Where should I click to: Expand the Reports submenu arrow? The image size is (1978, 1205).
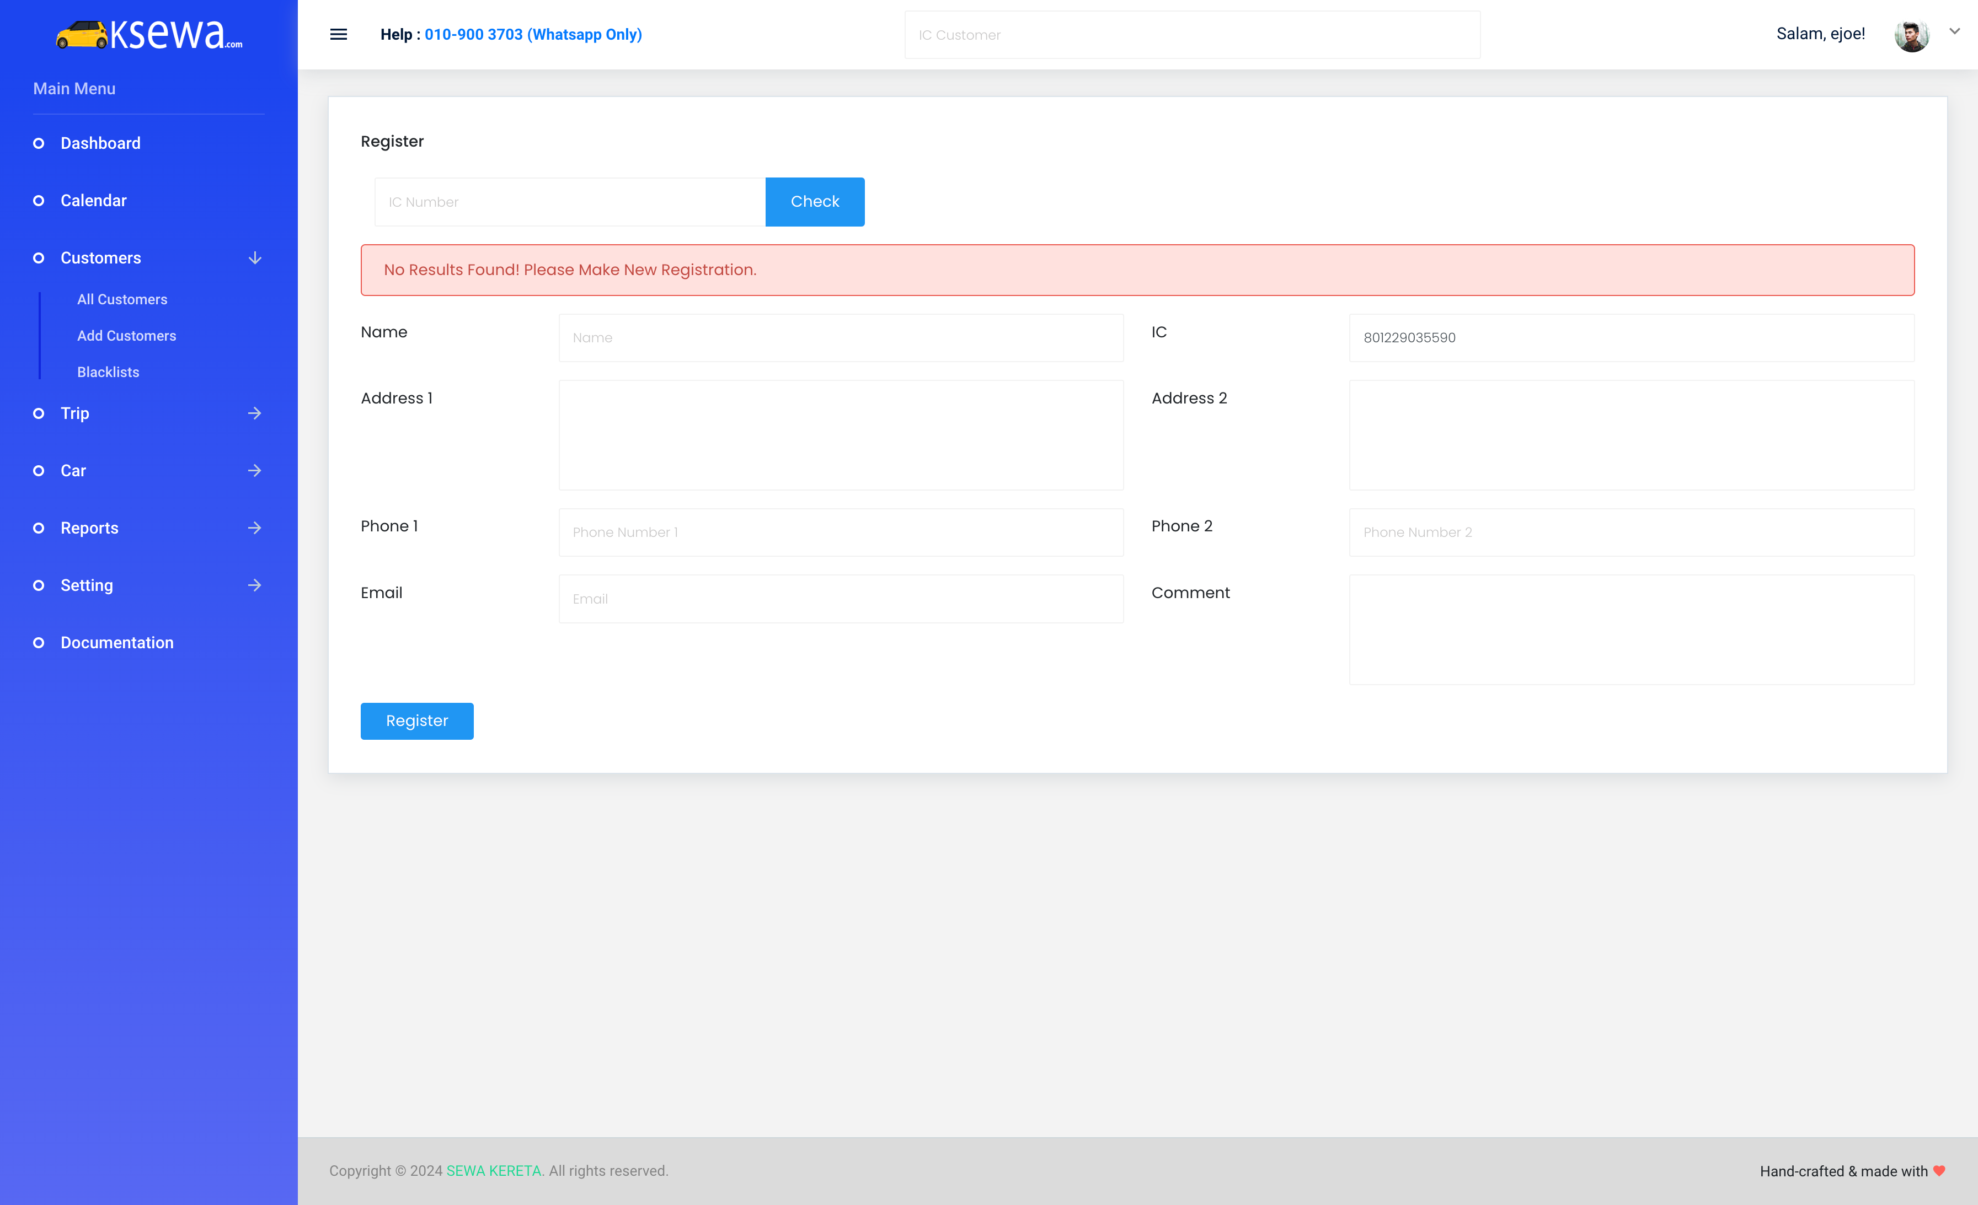254,528
